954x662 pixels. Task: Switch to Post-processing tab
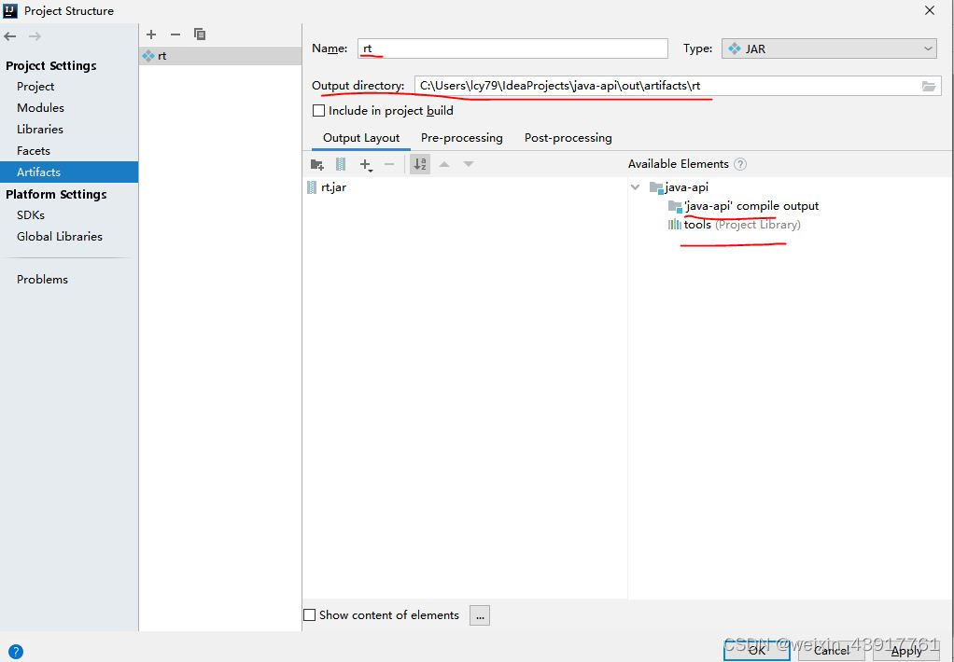click(x=568, y=138)
